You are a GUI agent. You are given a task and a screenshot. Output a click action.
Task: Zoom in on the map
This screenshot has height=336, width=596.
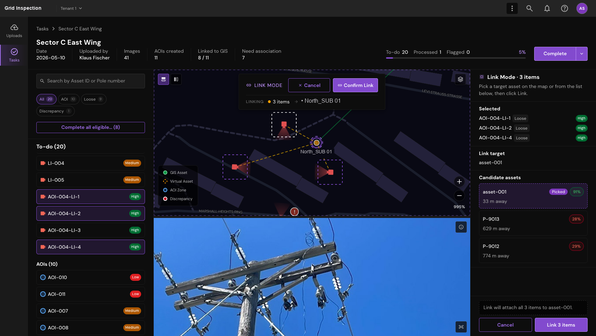click(459, 182)
